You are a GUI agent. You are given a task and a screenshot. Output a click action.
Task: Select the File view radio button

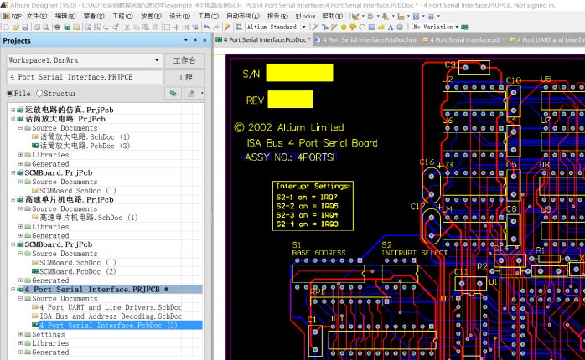[x=10, y=93]
